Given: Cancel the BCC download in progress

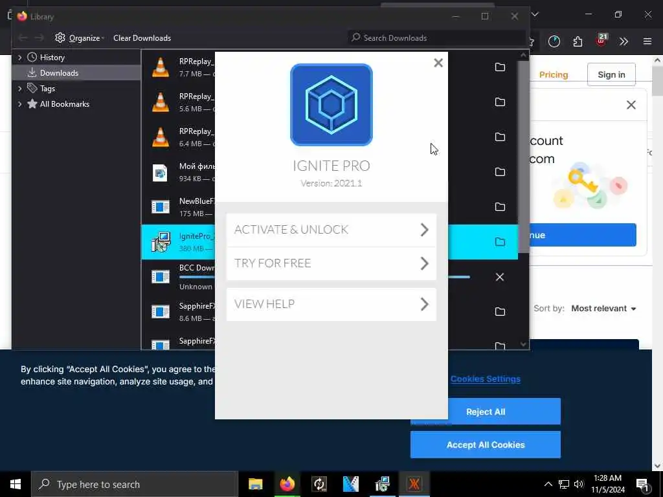Looking at the screenshot, I should [500, 277].
